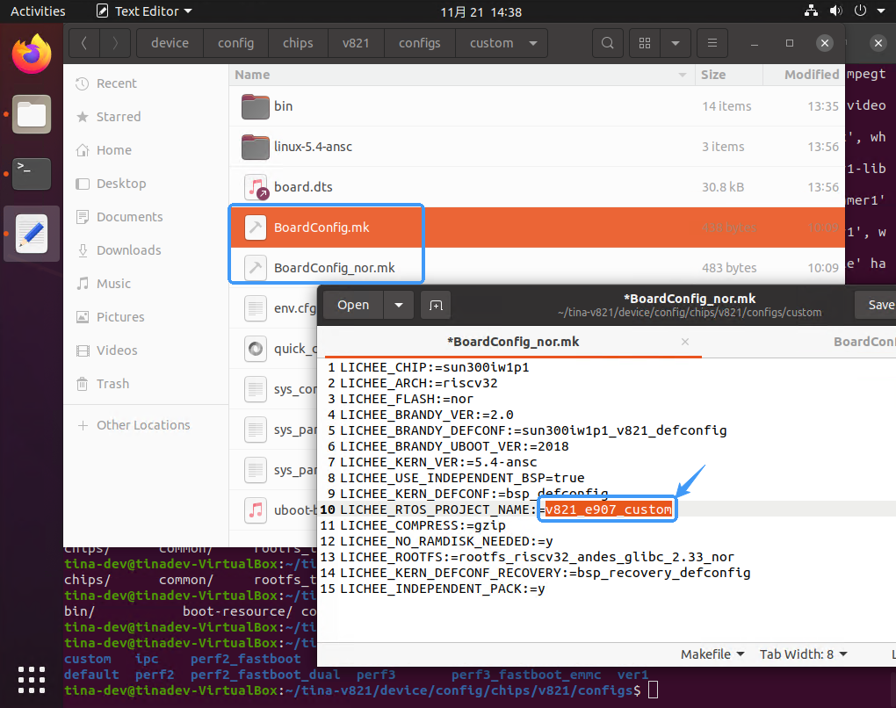Close the *BoardConfig_nor.mk tab
Screen dimensions: 896x708
685,342
